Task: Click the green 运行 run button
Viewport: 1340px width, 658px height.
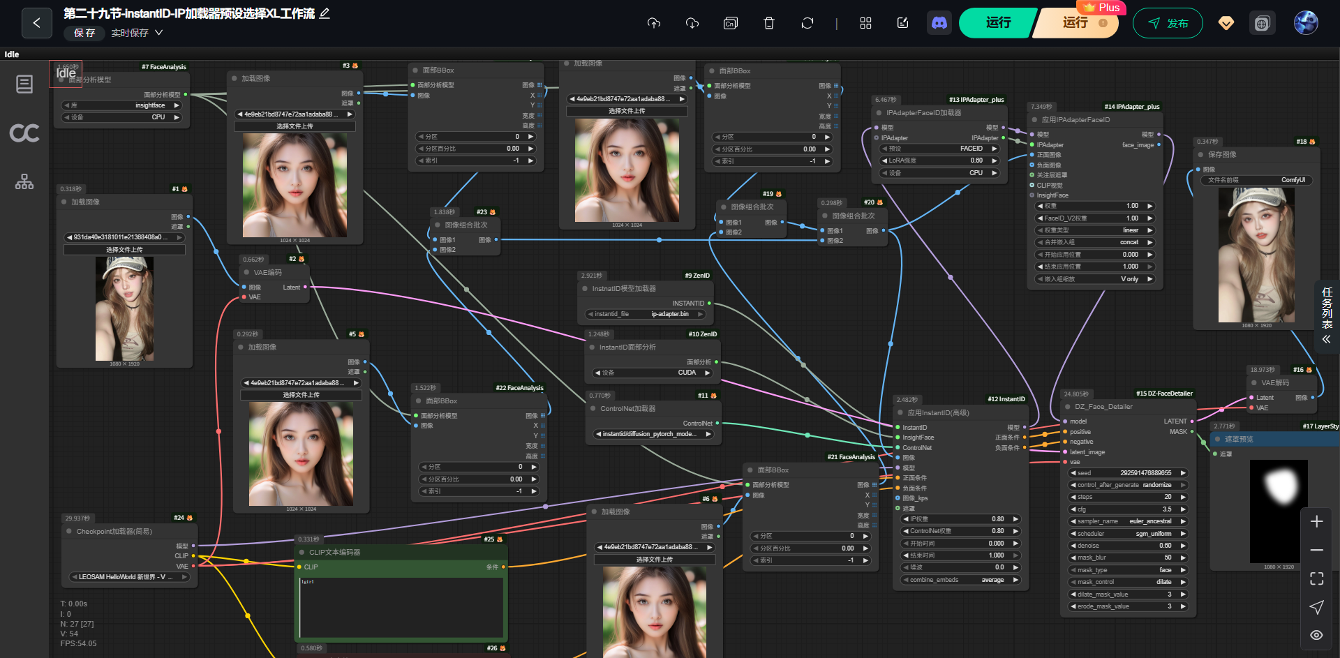Action: tap(998, 23)
